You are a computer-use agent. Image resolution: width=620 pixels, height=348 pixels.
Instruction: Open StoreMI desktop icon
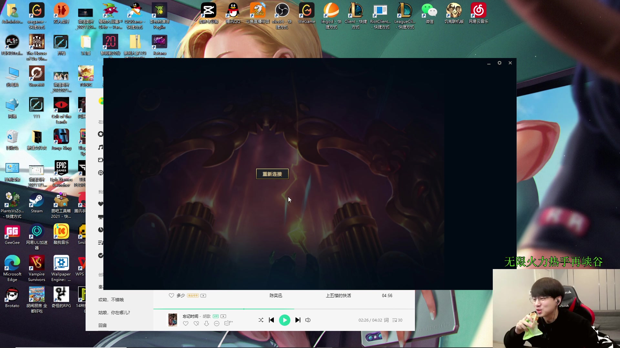point(37,76)
